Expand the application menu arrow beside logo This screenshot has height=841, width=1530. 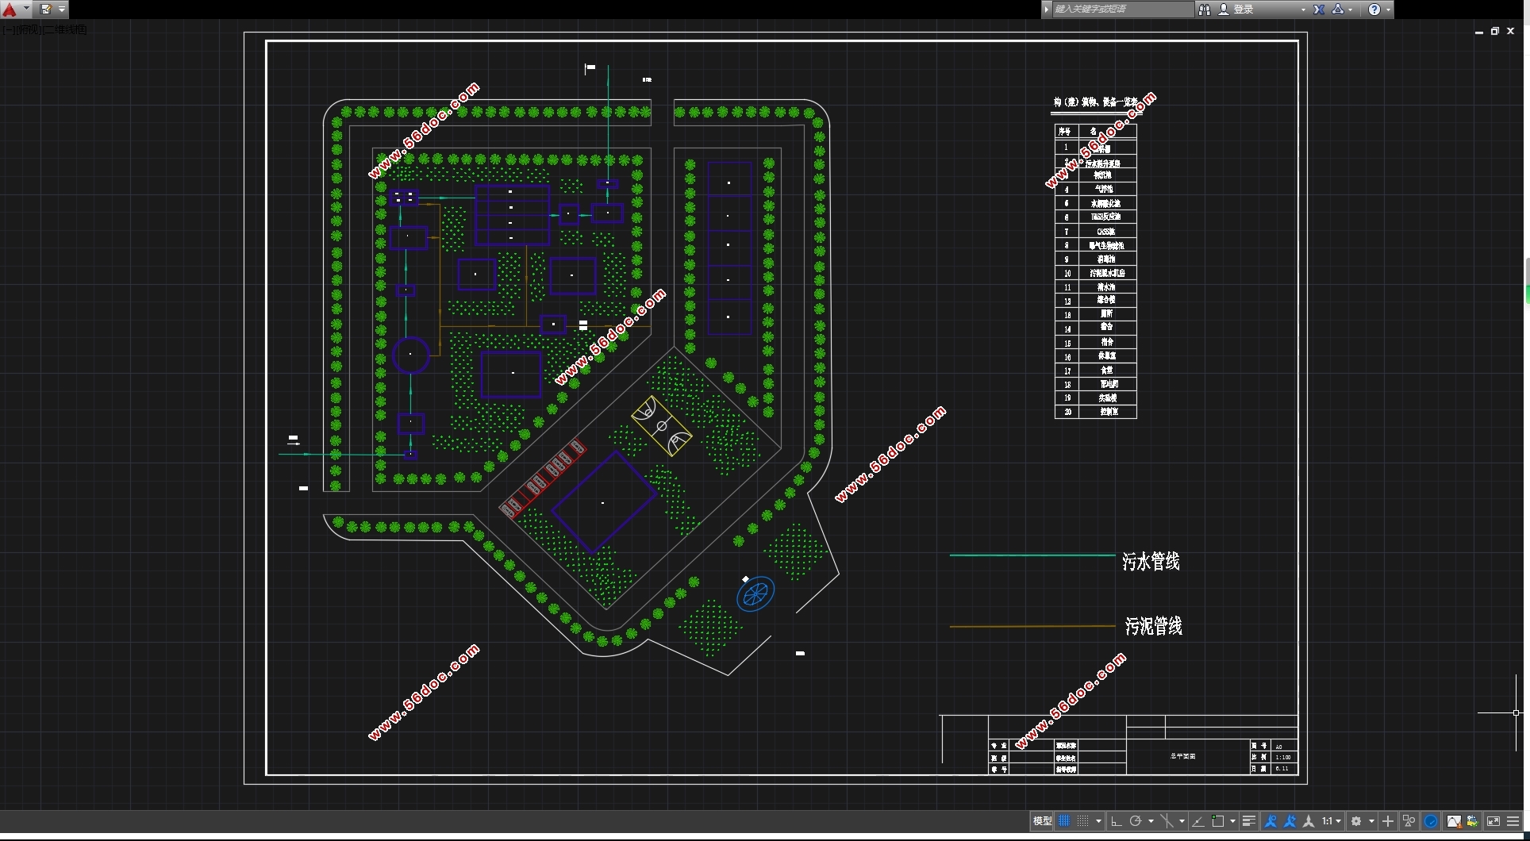pos(26,10)
